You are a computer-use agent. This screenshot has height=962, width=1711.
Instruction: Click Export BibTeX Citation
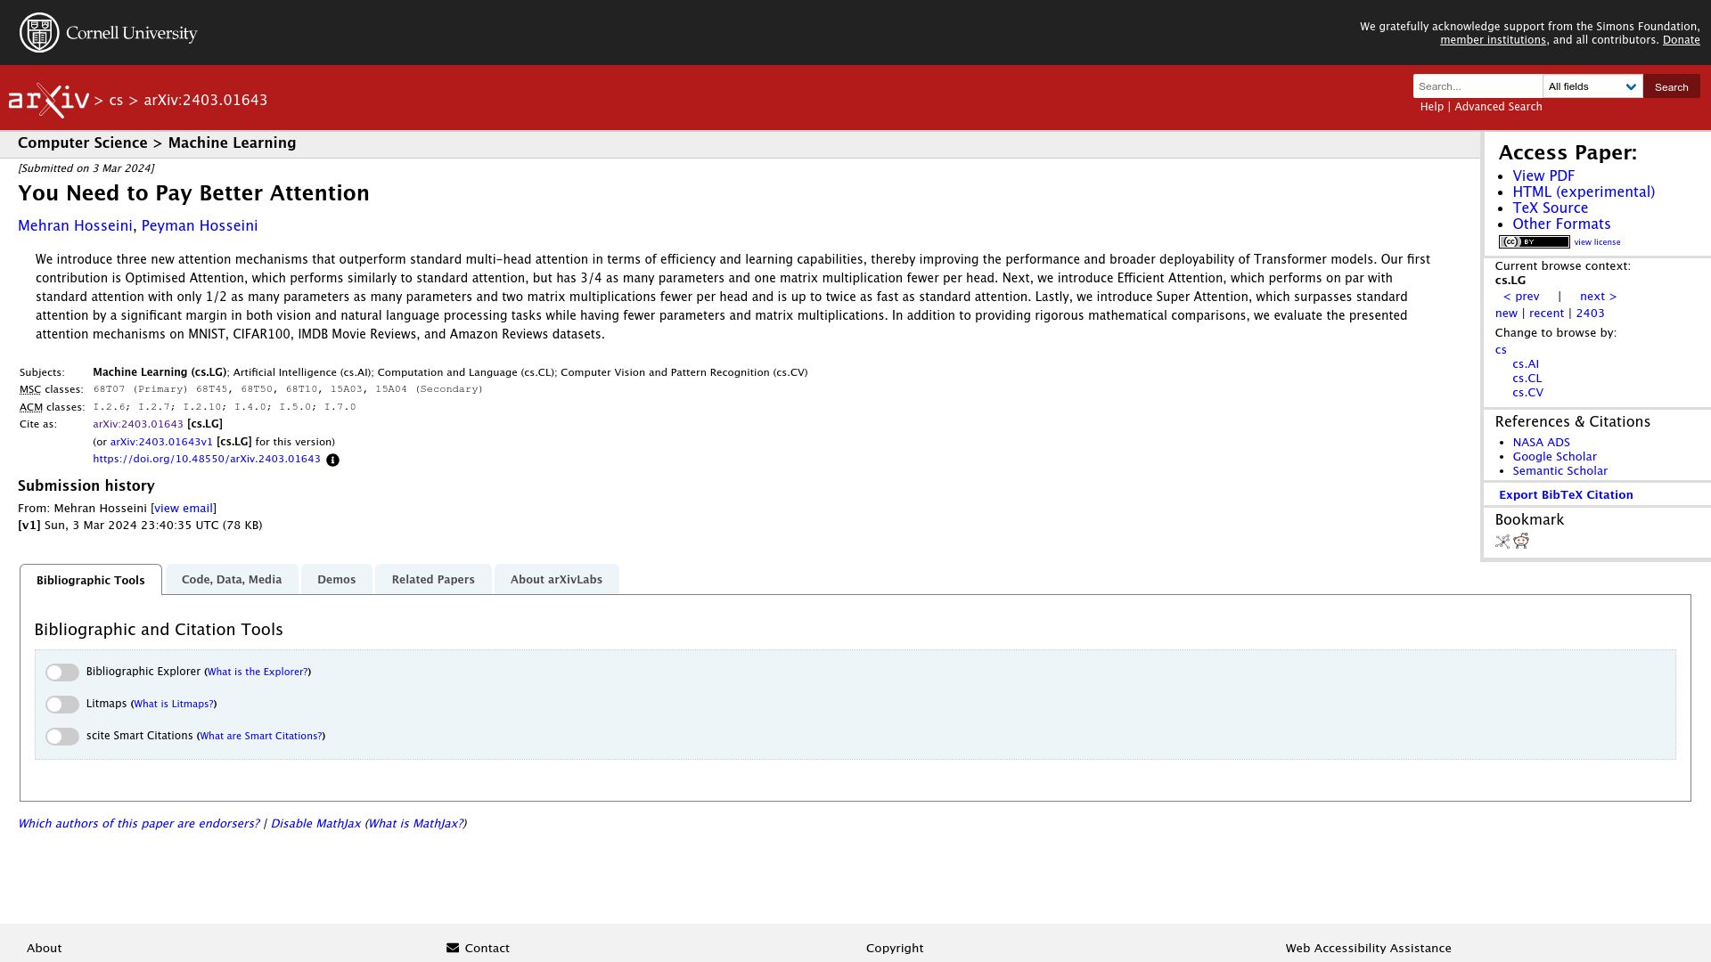(x=1566, y=495)
